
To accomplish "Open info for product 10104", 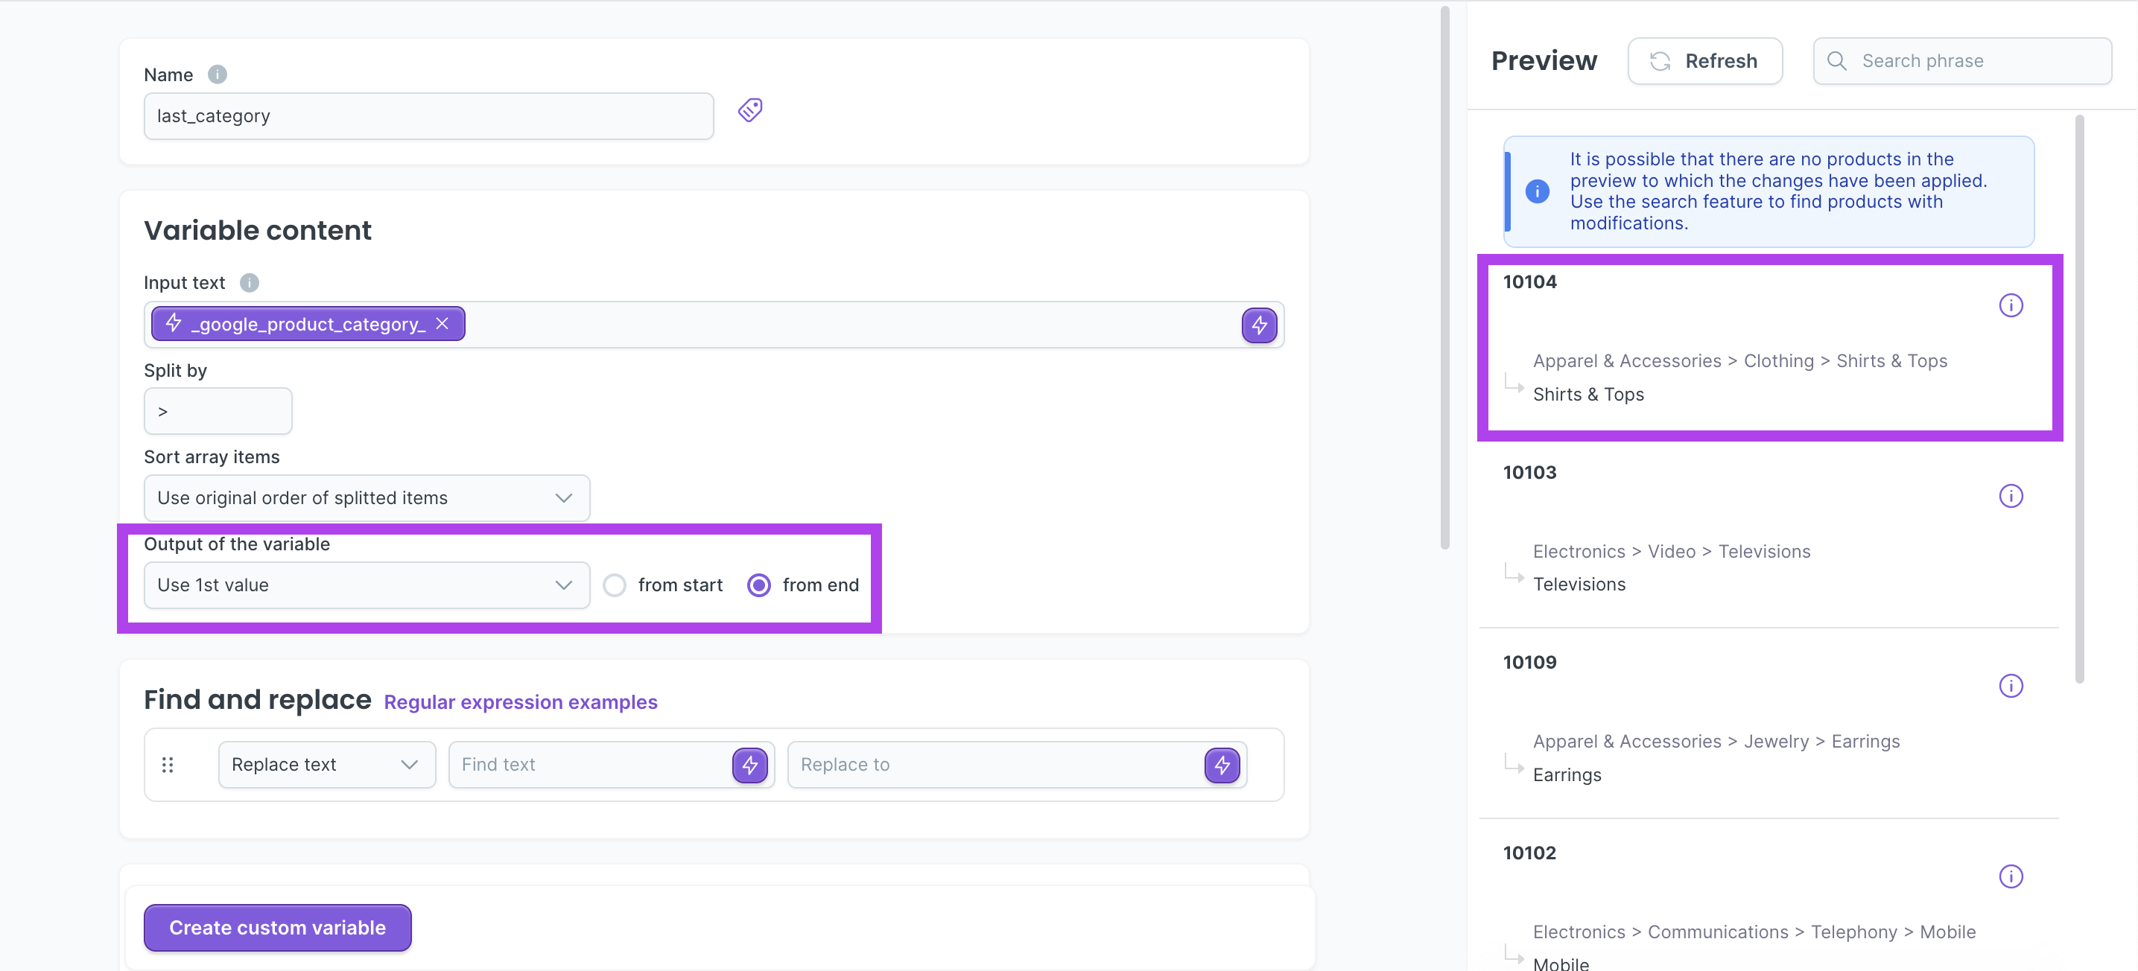I will 2009,305.
